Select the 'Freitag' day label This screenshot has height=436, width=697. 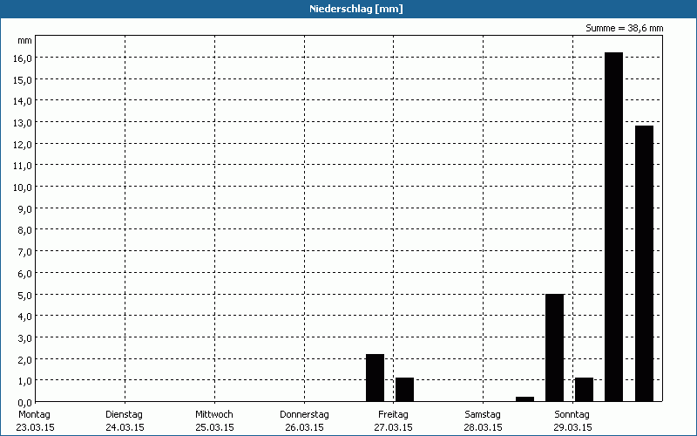(x=394, y=415)
